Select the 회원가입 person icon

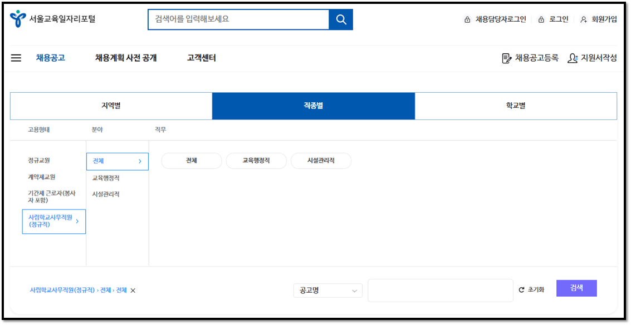click(583, 18)
